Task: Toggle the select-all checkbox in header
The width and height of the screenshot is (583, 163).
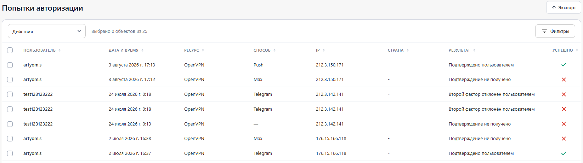Action: pos(10,50)
